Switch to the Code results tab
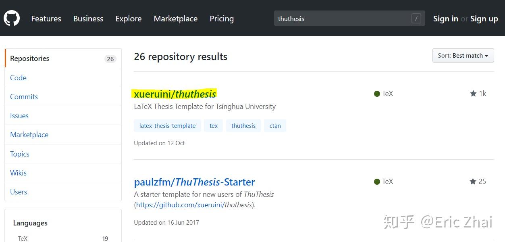The width and height of the screenshot is (505, 242). [x=18, y=78]
